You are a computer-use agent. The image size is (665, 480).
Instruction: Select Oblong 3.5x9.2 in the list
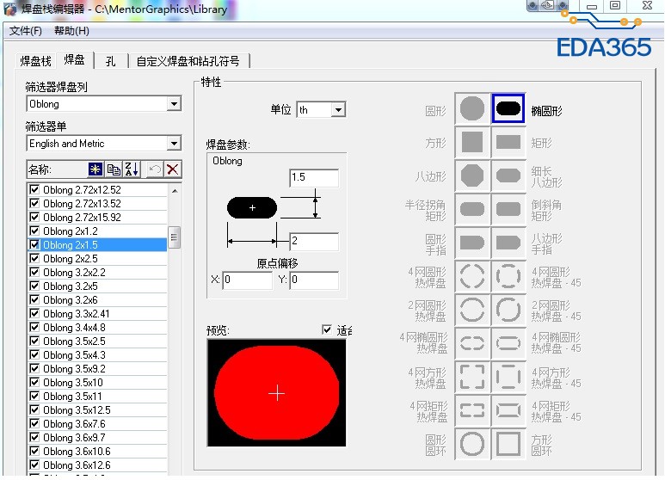coord(97,368)
